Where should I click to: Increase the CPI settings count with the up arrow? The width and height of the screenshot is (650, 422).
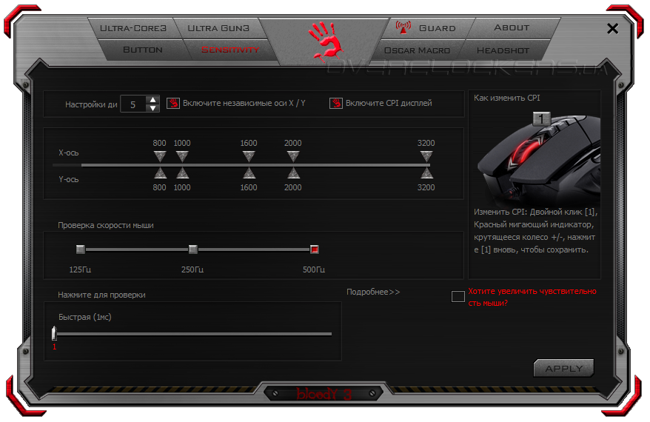(x=153, y=100)
